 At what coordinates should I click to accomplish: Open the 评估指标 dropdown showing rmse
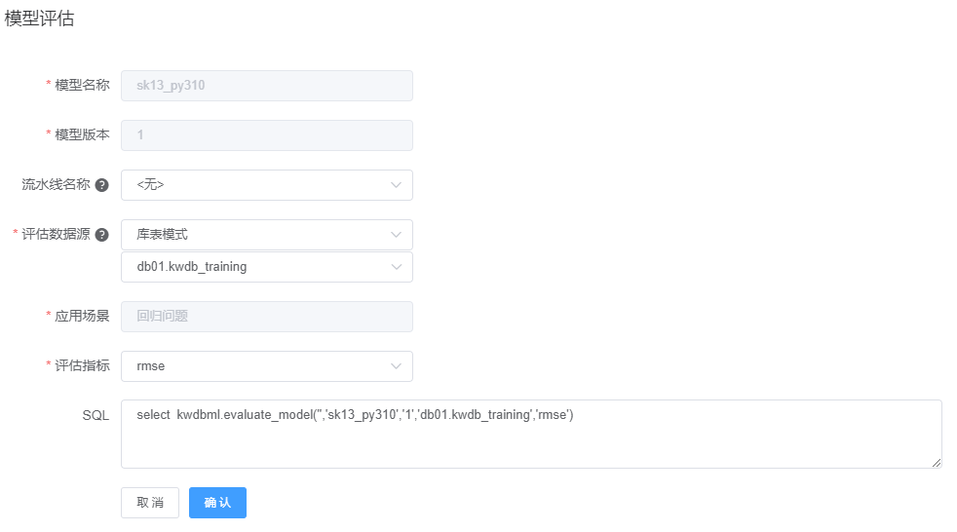(253, 366)
